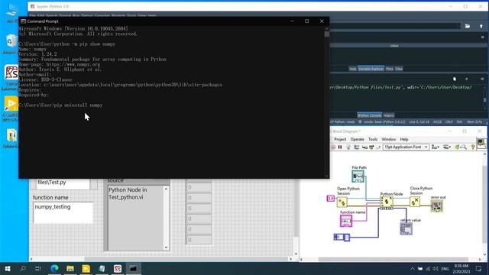489x275 pixels.
Task: Click source box scroll up arrow
Action: 167,189
